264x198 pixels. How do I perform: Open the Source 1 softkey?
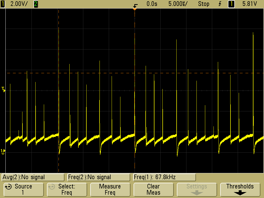(x=23, y=190)
